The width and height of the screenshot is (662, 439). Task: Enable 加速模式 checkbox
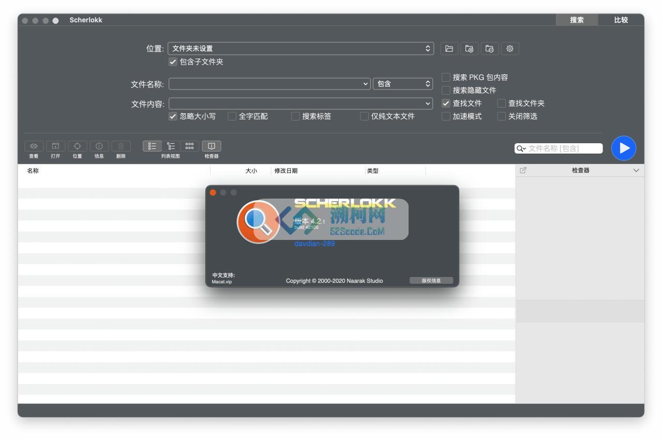tap(446, 116)
